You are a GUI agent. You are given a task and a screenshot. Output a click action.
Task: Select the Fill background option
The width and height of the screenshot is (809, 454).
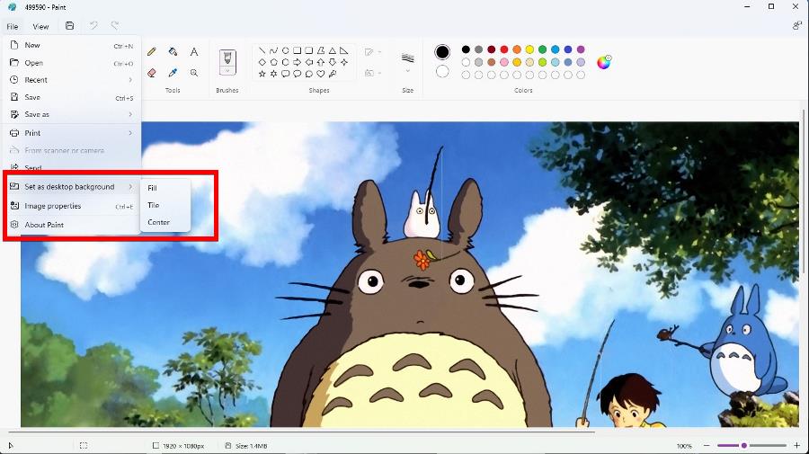coord(165,188)
